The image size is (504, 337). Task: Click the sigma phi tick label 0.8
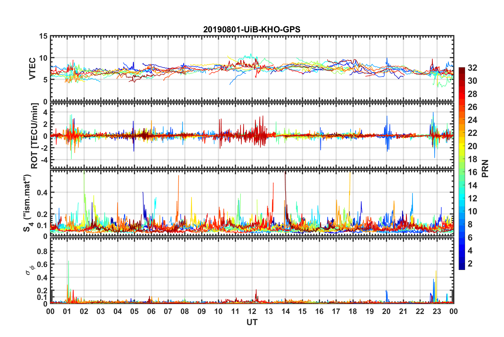(x=42, y=251)
